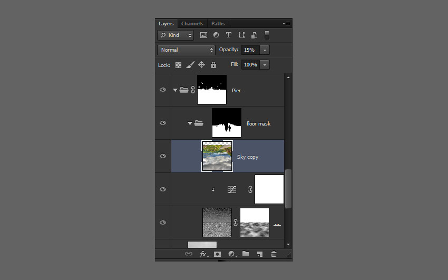Viewport: 448px width, 280px height.
Task: Hide the floor mask group
Action: [x=163, y=123]
